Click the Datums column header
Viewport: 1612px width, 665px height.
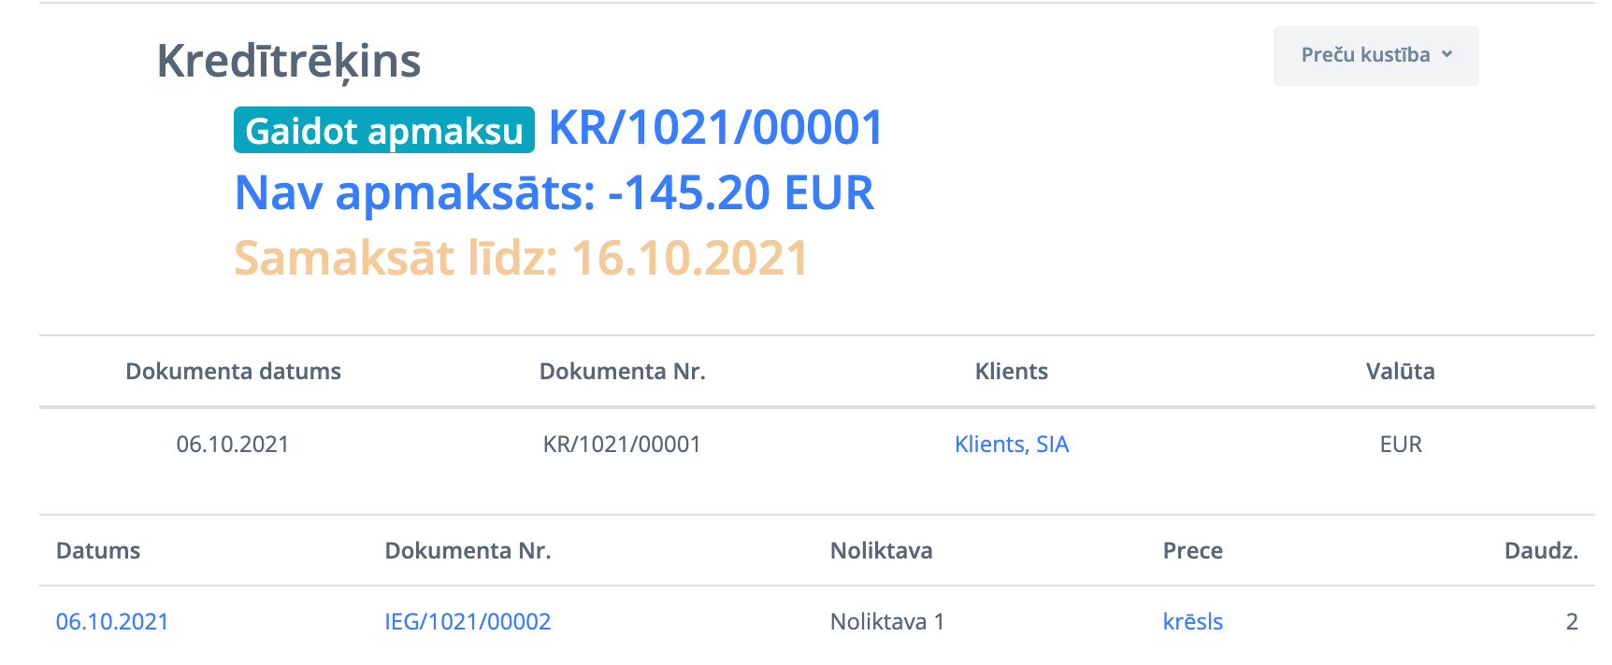point(98,551)
